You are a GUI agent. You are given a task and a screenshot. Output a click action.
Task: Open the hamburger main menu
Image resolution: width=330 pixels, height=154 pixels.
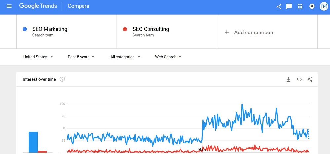9,6
